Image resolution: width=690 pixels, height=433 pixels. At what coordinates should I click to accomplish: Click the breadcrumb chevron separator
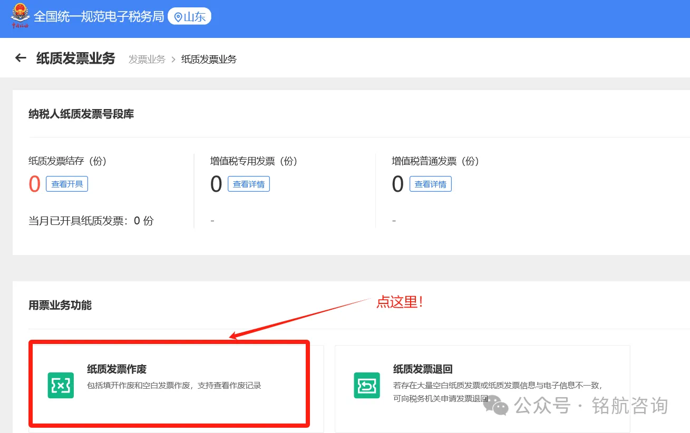tap(173, 60)
